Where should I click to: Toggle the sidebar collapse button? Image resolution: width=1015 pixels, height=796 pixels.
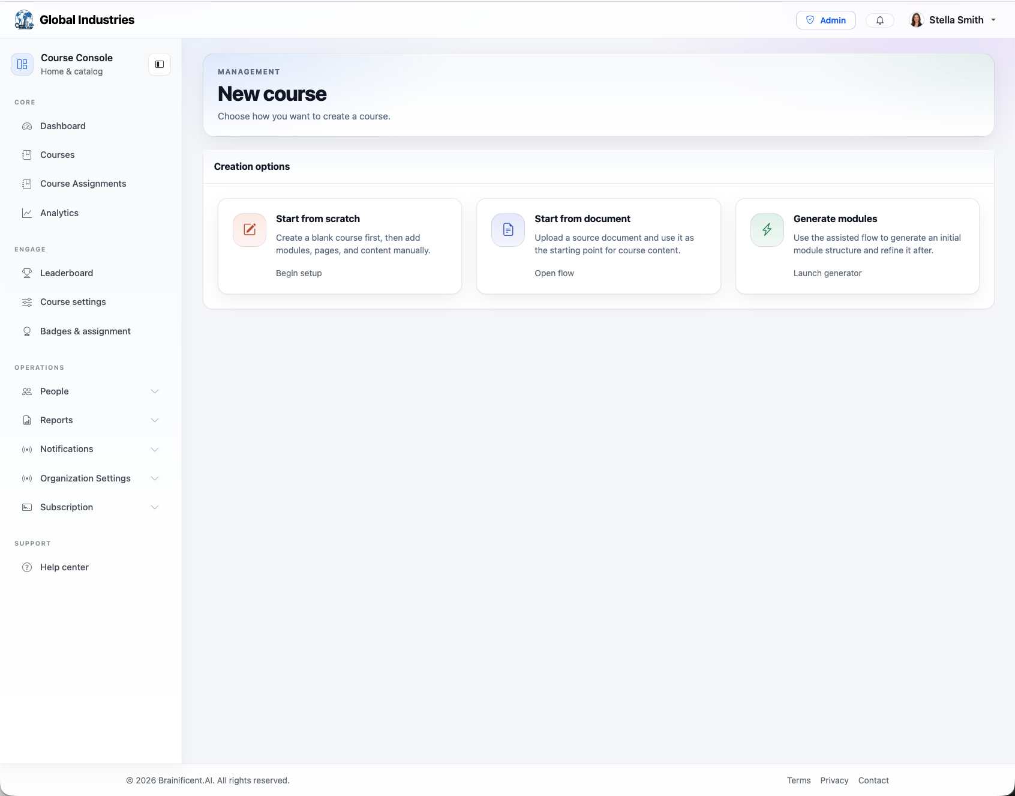coord(160,64)
